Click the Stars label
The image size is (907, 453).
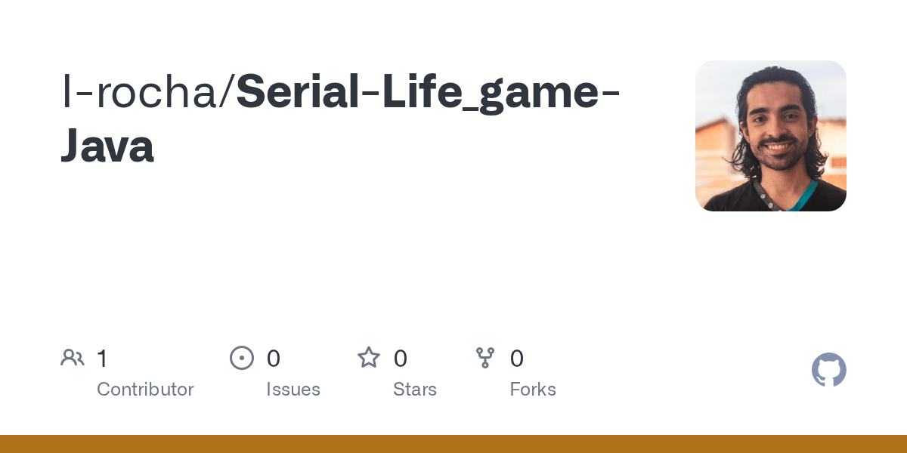coord(415,390)
